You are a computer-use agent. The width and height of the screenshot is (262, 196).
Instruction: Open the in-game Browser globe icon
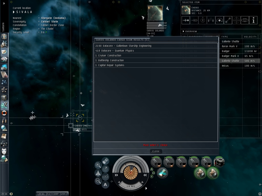[x=4, y=128]
